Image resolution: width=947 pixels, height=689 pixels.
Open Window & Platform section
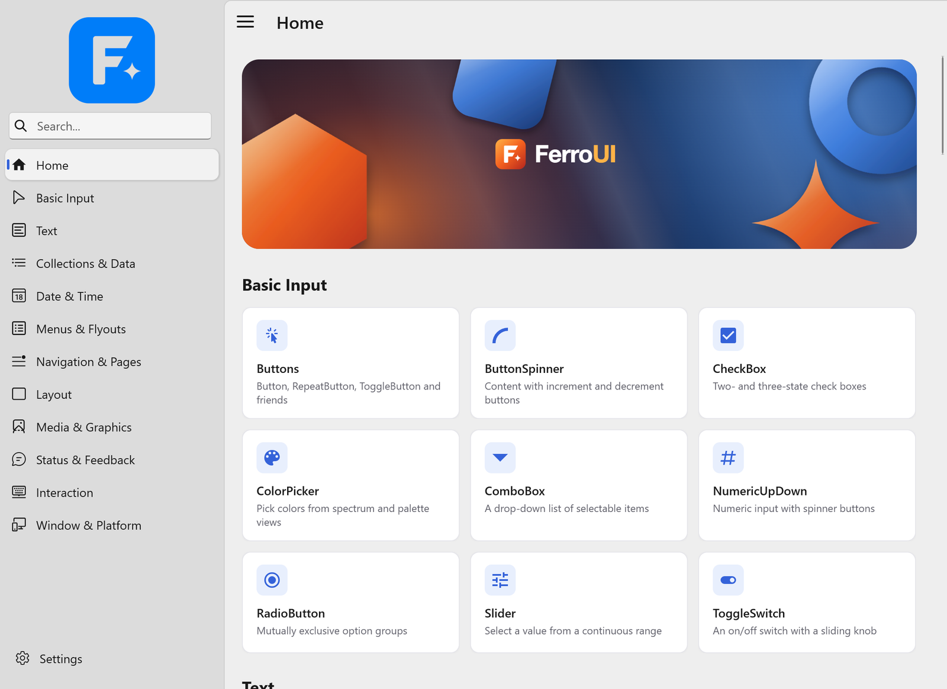(x=112, y=525)
